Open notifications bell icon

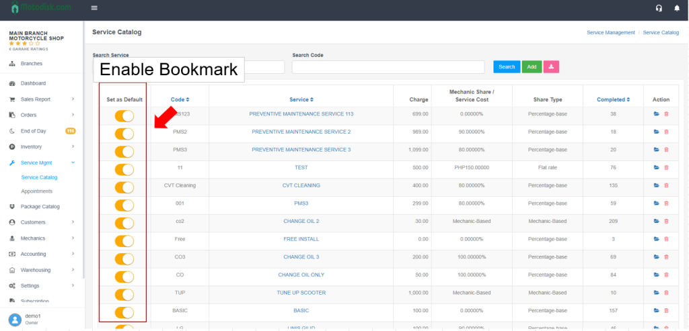point(676,8)
